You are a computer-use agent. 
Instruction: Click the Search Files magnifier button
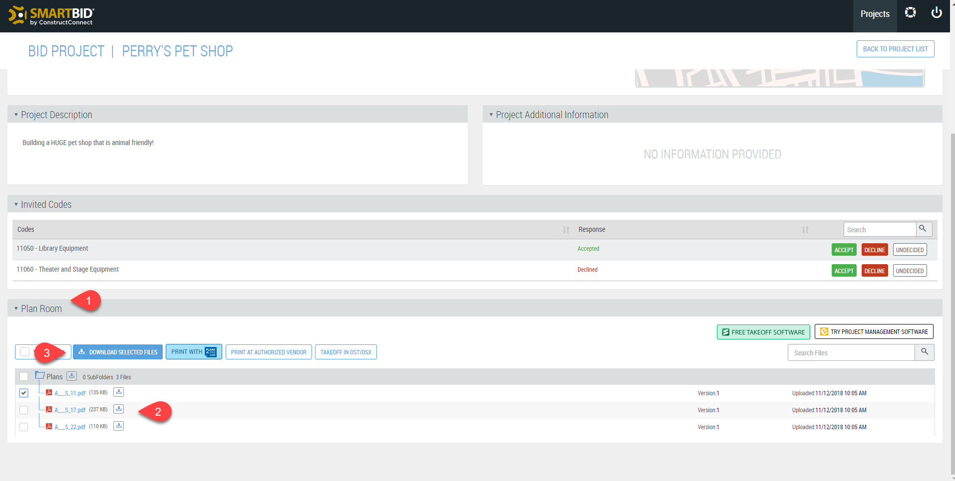(925, 352)
